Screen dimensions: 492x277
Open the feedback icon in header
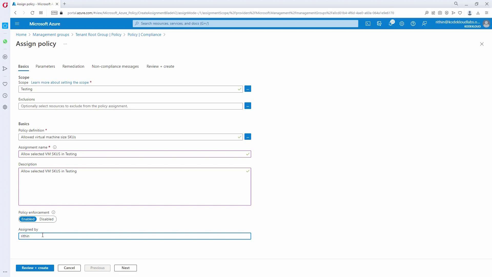click(x=424, y=24)
